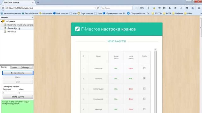The image size is (202, 113).
Task: Click the Server Status column header
Action: point(116,57)
